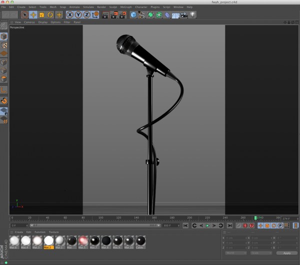Click the 300 F end frame field
This screenshot has width=300, height=265.
coord(171,226)
